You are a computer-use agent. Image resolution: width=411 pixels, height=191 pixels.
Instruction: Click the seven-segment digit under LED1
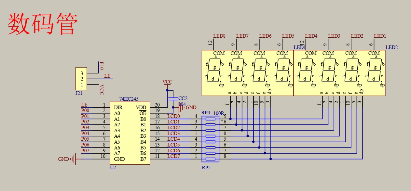374,70
